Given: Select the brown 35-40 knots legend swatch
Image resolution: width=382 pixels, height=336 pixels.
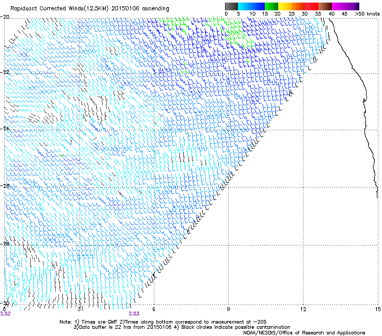Looking at the screenshot, I should [325, 6].
